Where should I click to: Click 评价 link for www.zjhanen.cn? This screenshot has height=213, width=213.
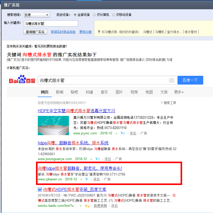click(x=96, y=179)
